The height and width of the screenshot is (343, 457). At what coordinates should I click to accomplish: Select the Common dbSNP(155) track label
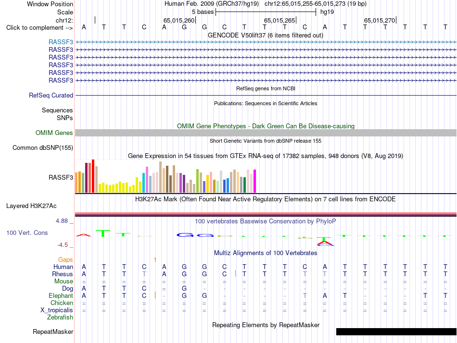43,147
